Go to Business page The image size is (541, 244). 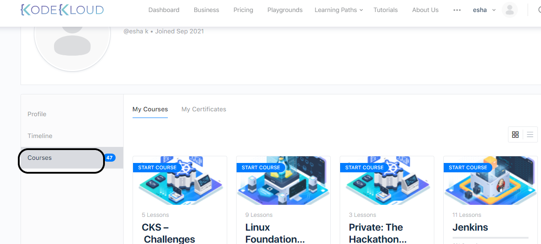206,10
